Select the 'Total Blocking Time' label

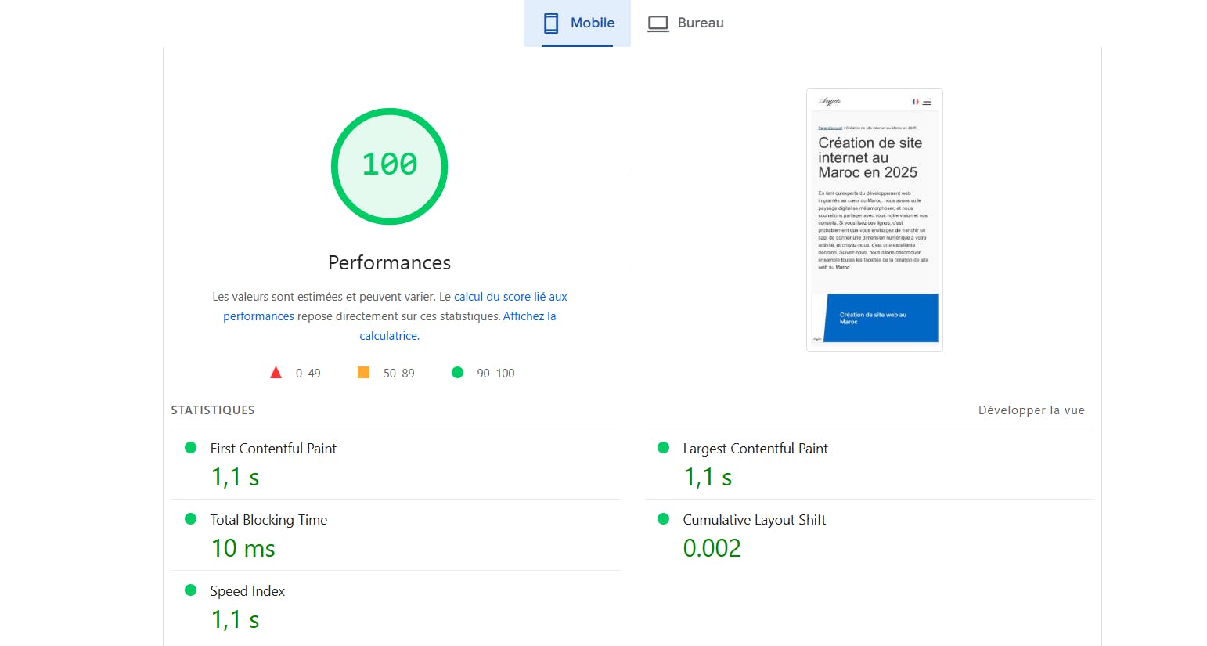click(x=268, y=520)
